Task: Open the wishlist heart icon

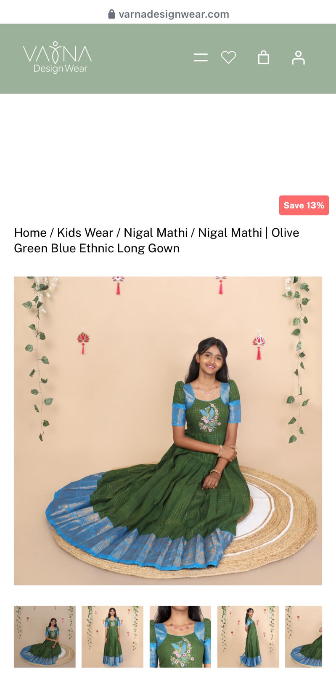Action: point(228,57)
